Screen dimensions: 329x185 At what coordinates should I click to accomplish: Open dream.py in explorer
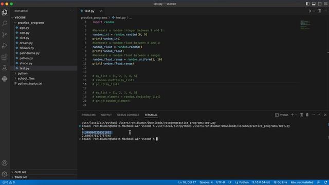[44, 43]
